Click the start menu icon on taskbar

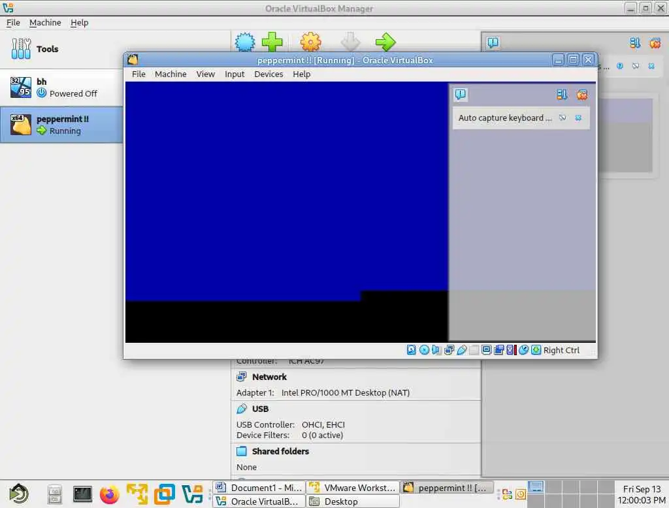19,494
